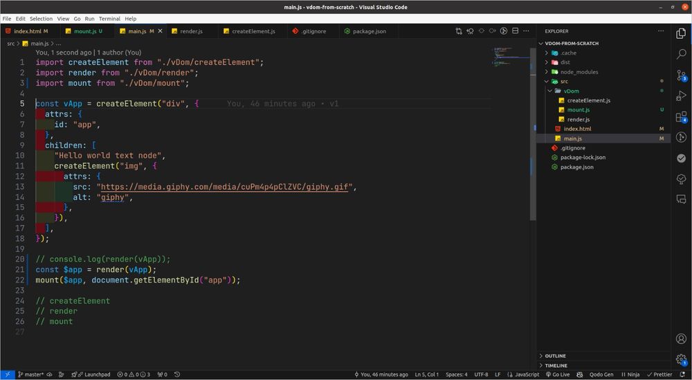Image resolution: width=692 pixels, height=380 pixels.
Task: Click the src breadcrumb segment
Action: coord(10,43)
